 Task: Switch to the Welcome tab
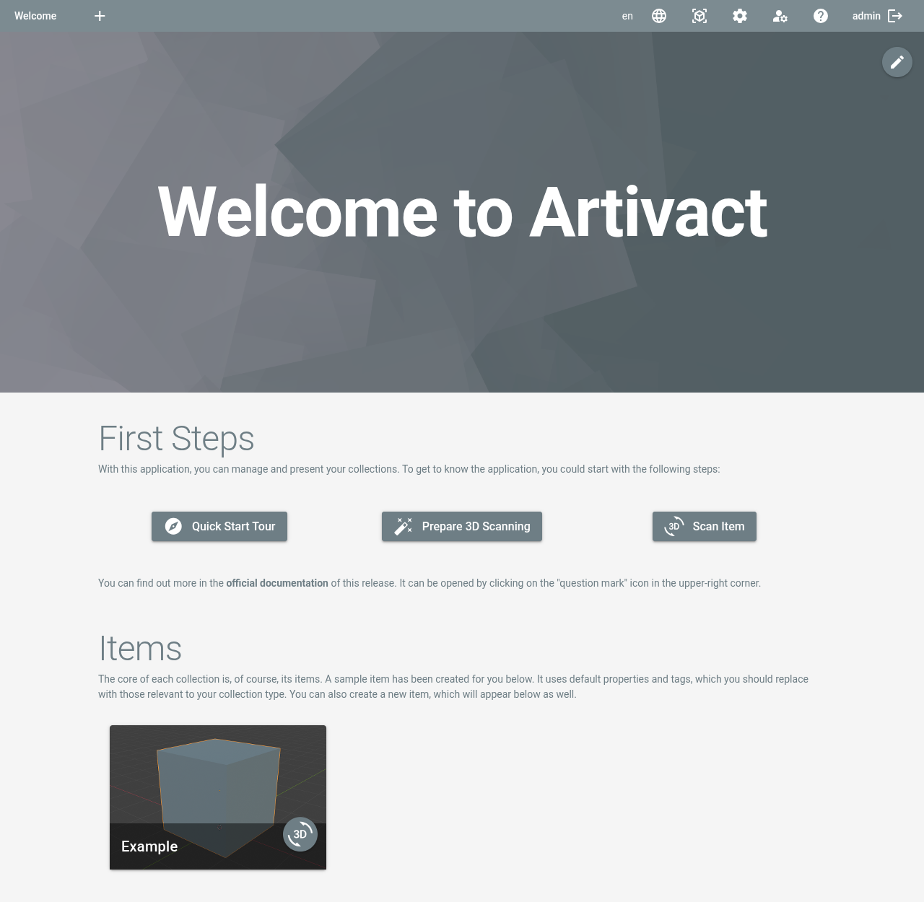[35, 15]
